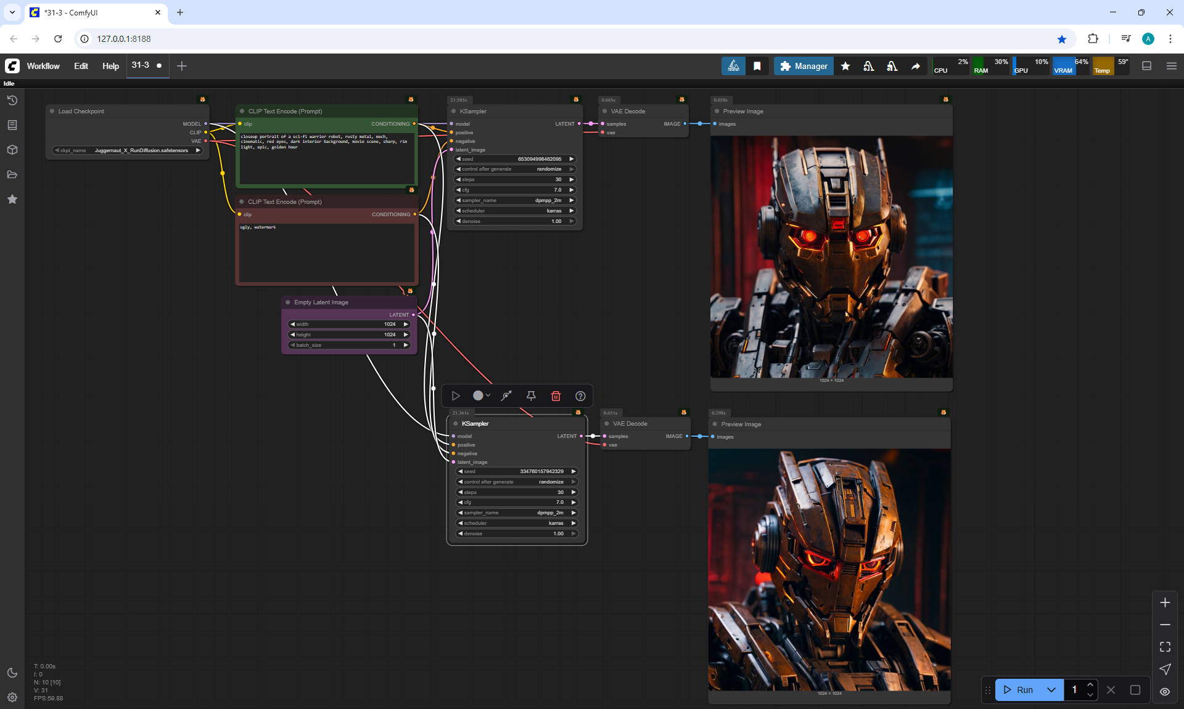Click the help icon in the node toolbar
The image size is (1184, 709).
tap(580, 396)
